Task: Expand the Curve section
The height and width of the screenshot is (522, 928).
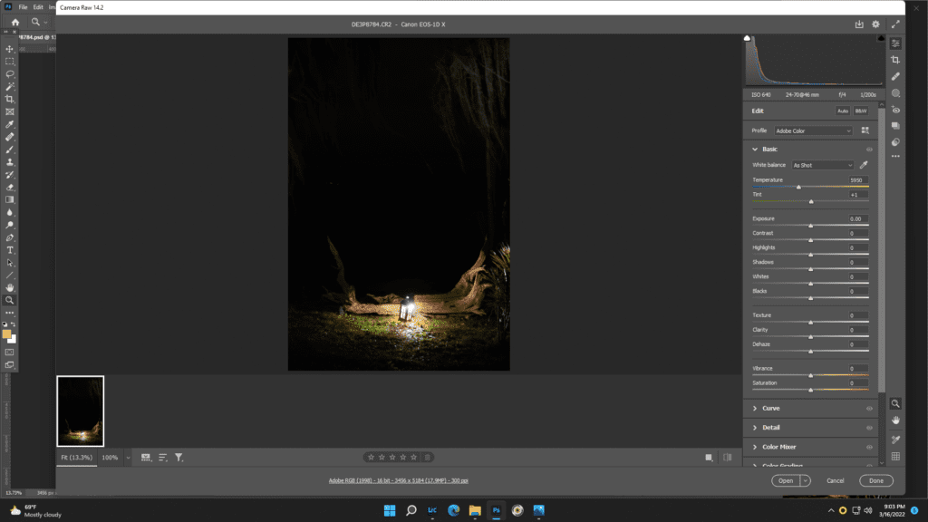Action: (x=755, y=409)
